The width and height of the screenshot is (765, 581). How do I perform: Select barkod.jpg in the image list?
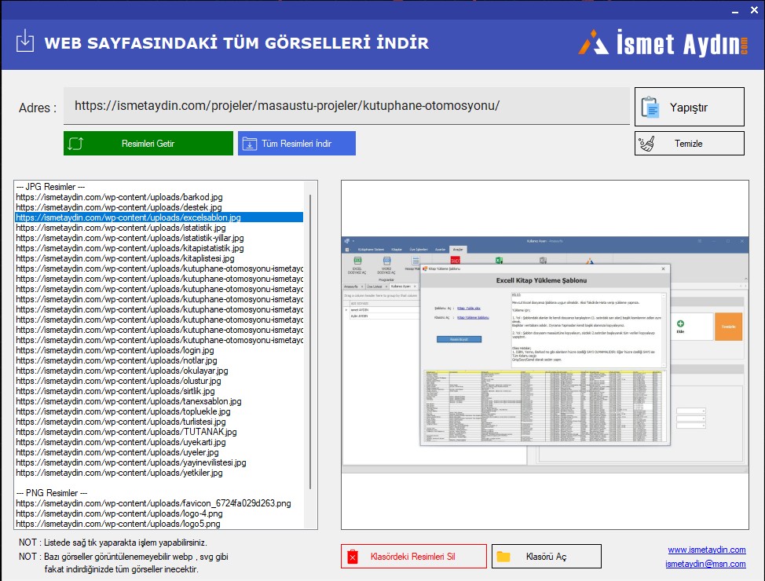click(119, 197)
